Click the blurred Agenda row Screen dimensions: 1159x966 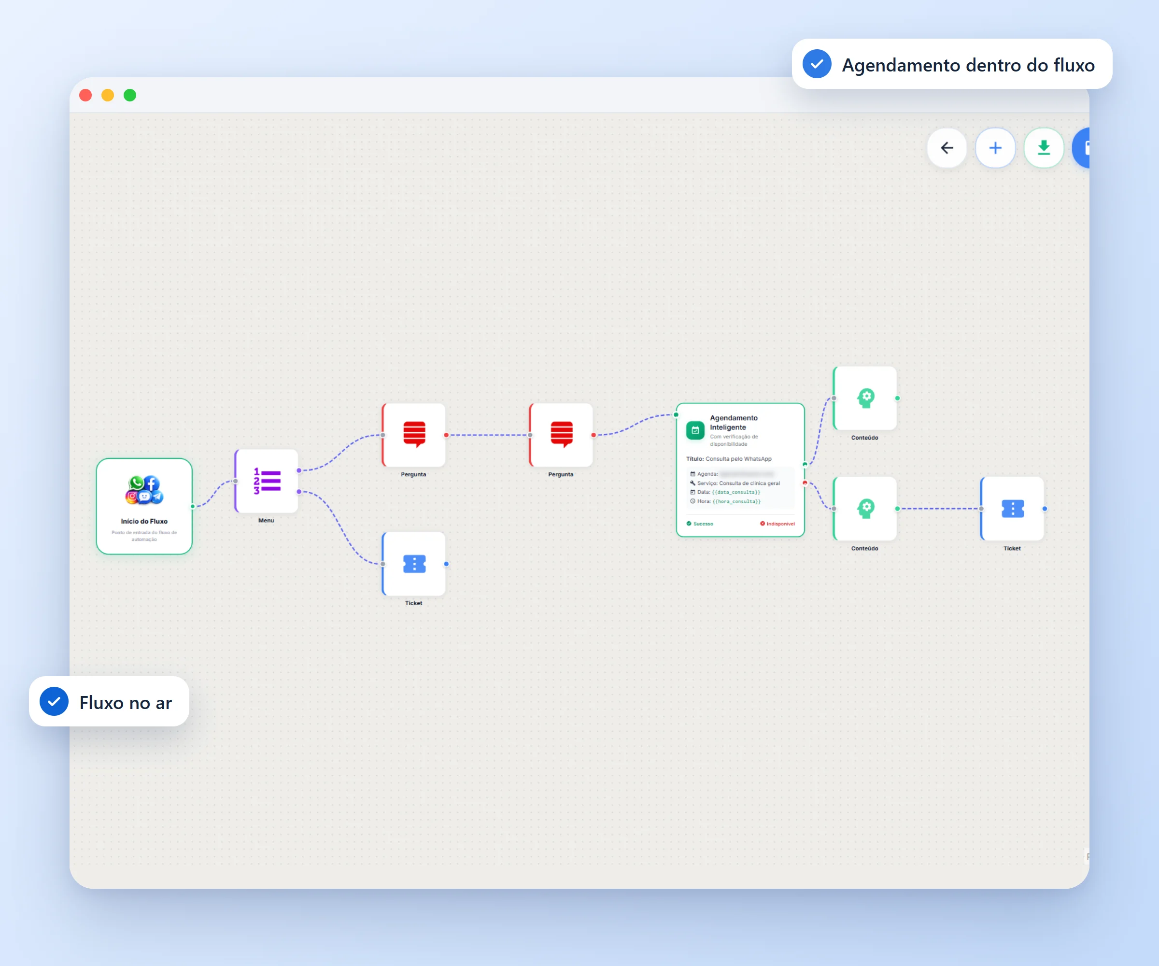pyautogui.click(x=732, y=474)
